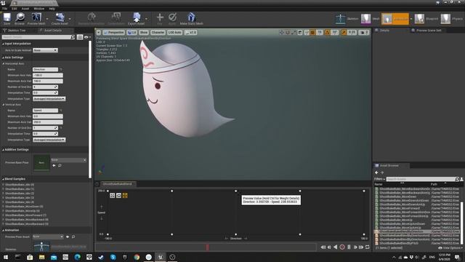This screenshot has height=262, width=465.
Task: Switch to the Skeleton Tree tab
Action: coord(17,31)
